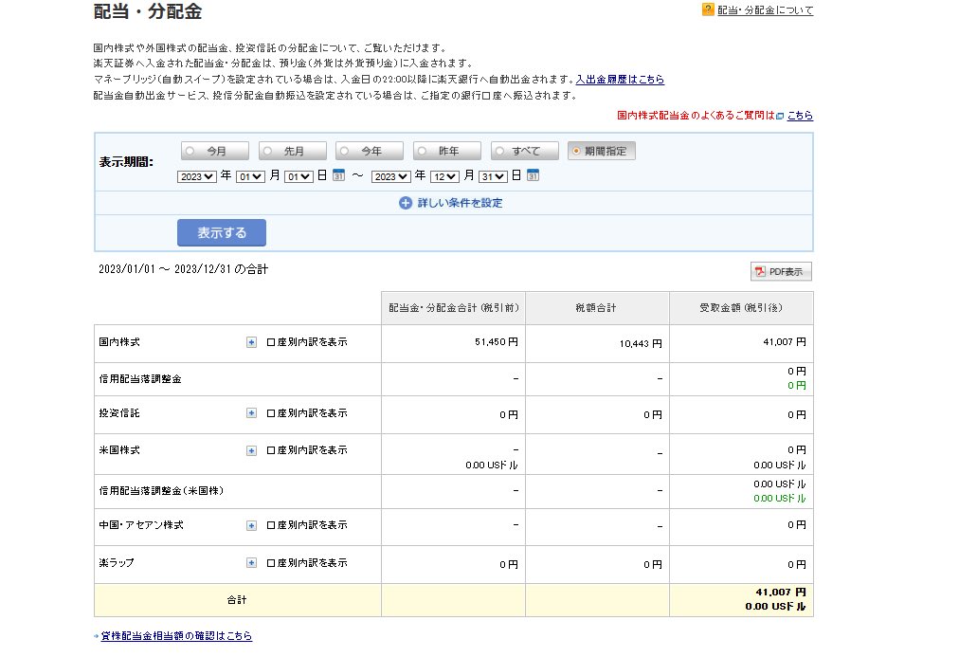Screen dimensions: 977x657
Task: Click the 合計 total row label
Action: point(237,600)
